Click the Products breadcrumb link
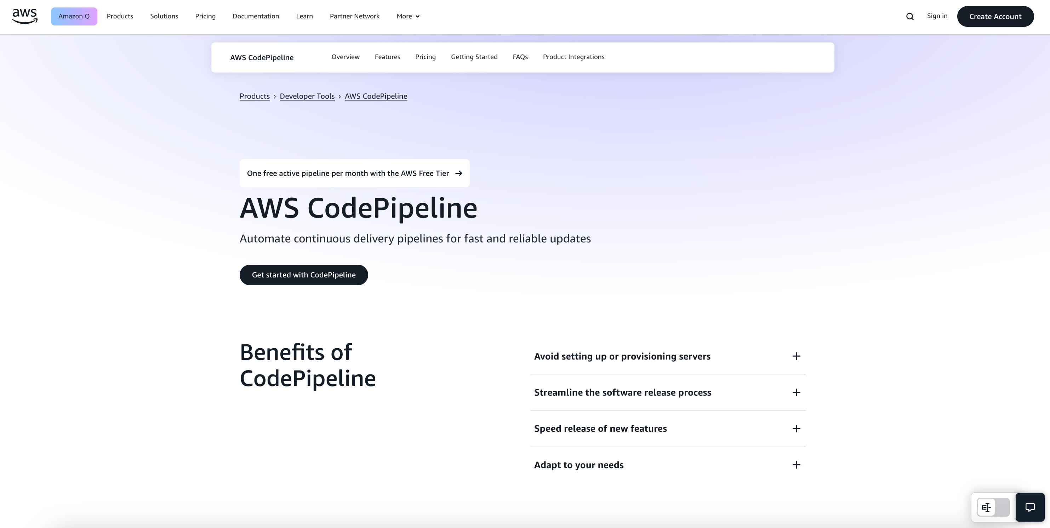This screenshot has width=1050, height=528. (x=254, y=96)
